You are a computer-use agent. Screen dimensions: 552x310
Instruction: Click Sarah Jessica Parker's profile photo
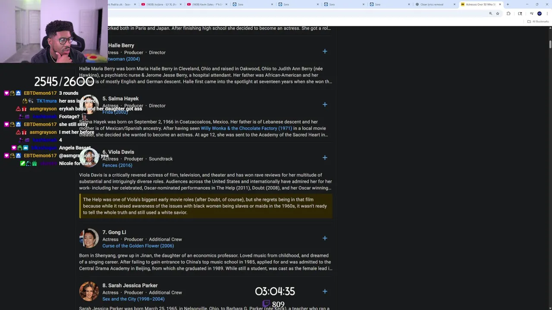click(89, 291)
